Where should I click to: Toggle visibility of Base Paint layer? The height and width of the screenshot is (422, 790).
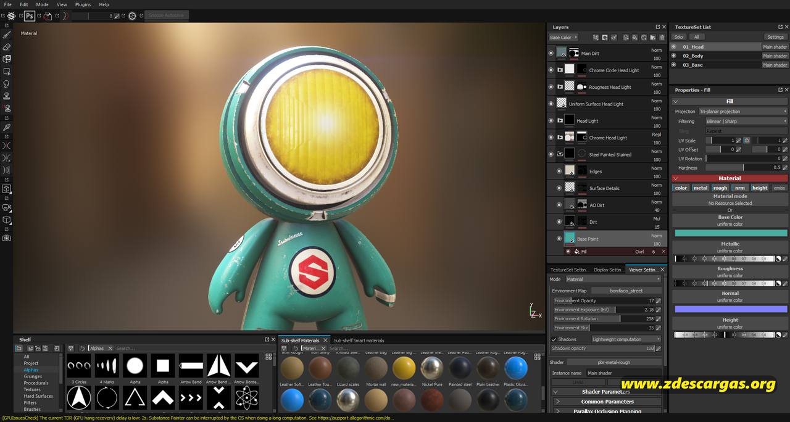tap(560, 239)
